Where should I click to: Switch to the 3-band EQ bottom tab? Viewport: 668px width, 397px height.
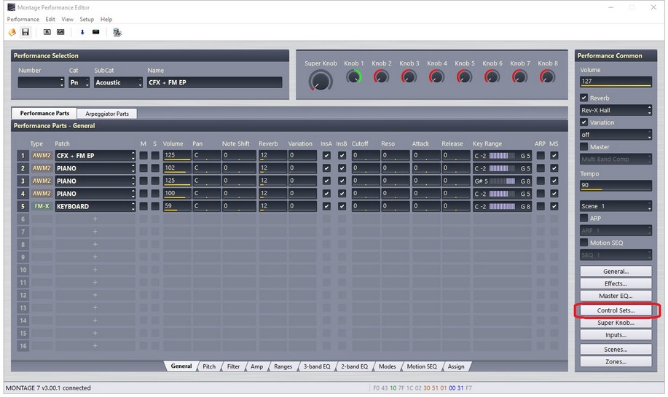(x=317, y=366)
